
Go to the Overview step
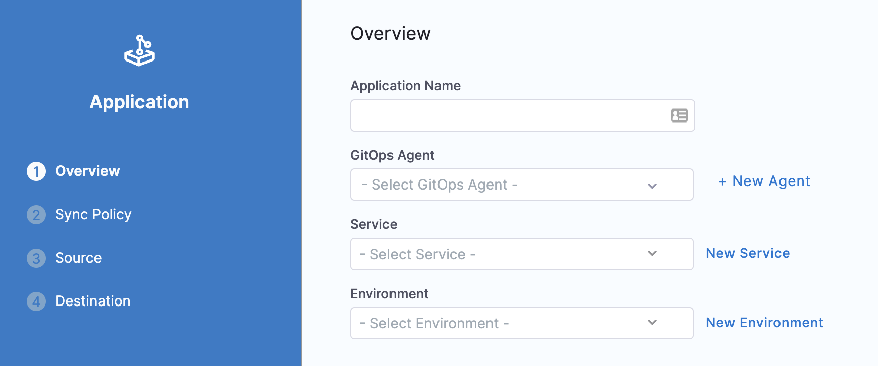(x=87, y=171)
